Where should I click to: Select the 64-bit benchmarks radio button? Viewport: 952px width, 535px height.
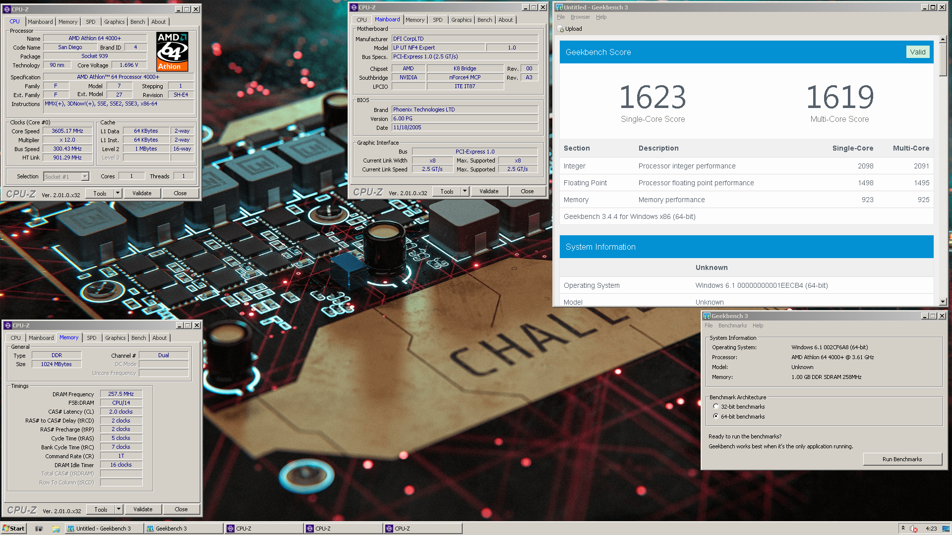(x=715, y=416)
